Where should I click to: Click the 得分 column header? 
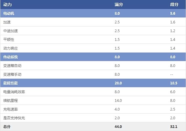pos(174,5)
